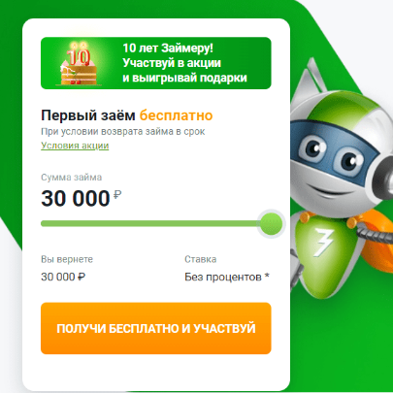393x393 pixels.
Task: Click the Участвуй в акции banner text
Action: pyautogui.click(x=172, y=63)
